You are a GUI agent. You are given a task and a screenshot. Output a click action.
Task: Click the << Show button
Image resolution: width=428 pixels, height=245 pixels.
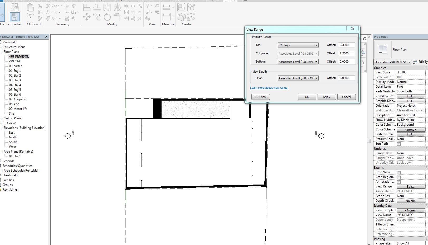pos(260,97)
